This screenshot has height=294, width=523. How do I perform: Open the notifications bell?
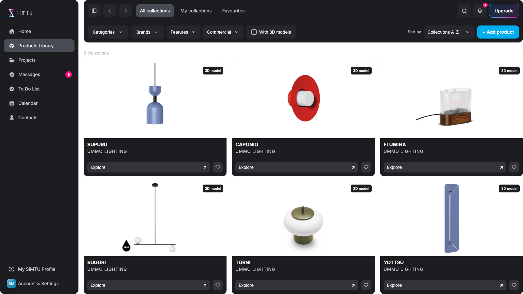pos(480,11)
